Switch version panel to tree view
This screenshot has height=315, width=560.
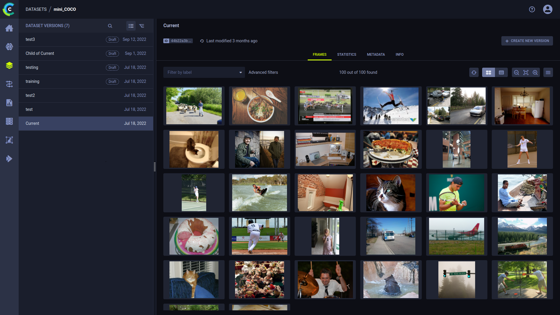click(142, 26)
